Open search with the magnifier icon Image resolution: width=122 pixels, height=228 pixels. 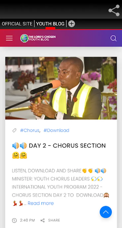point(113,39)
